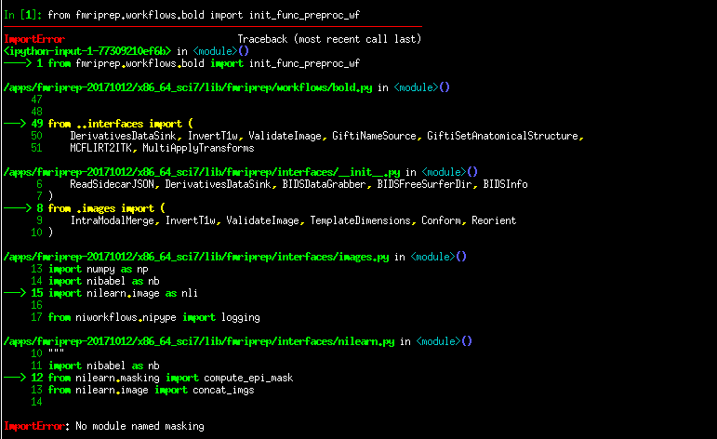
Task: Click 'BIDSInfo' at end of line 6
Action: (x=505, y=184)
